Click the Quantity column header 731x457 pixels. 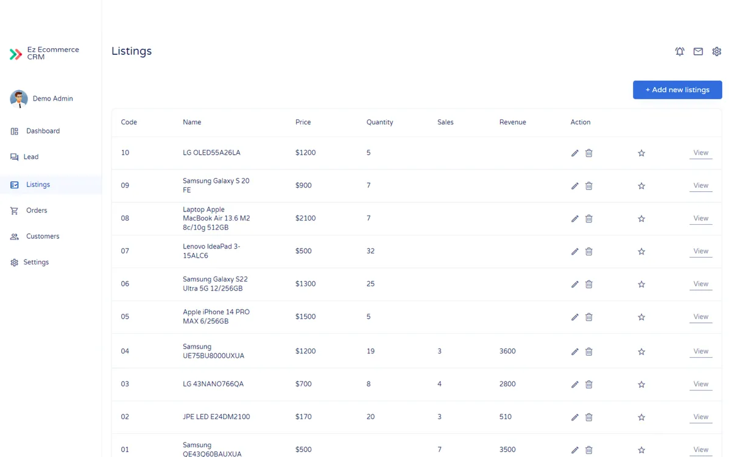click(380, 122)
